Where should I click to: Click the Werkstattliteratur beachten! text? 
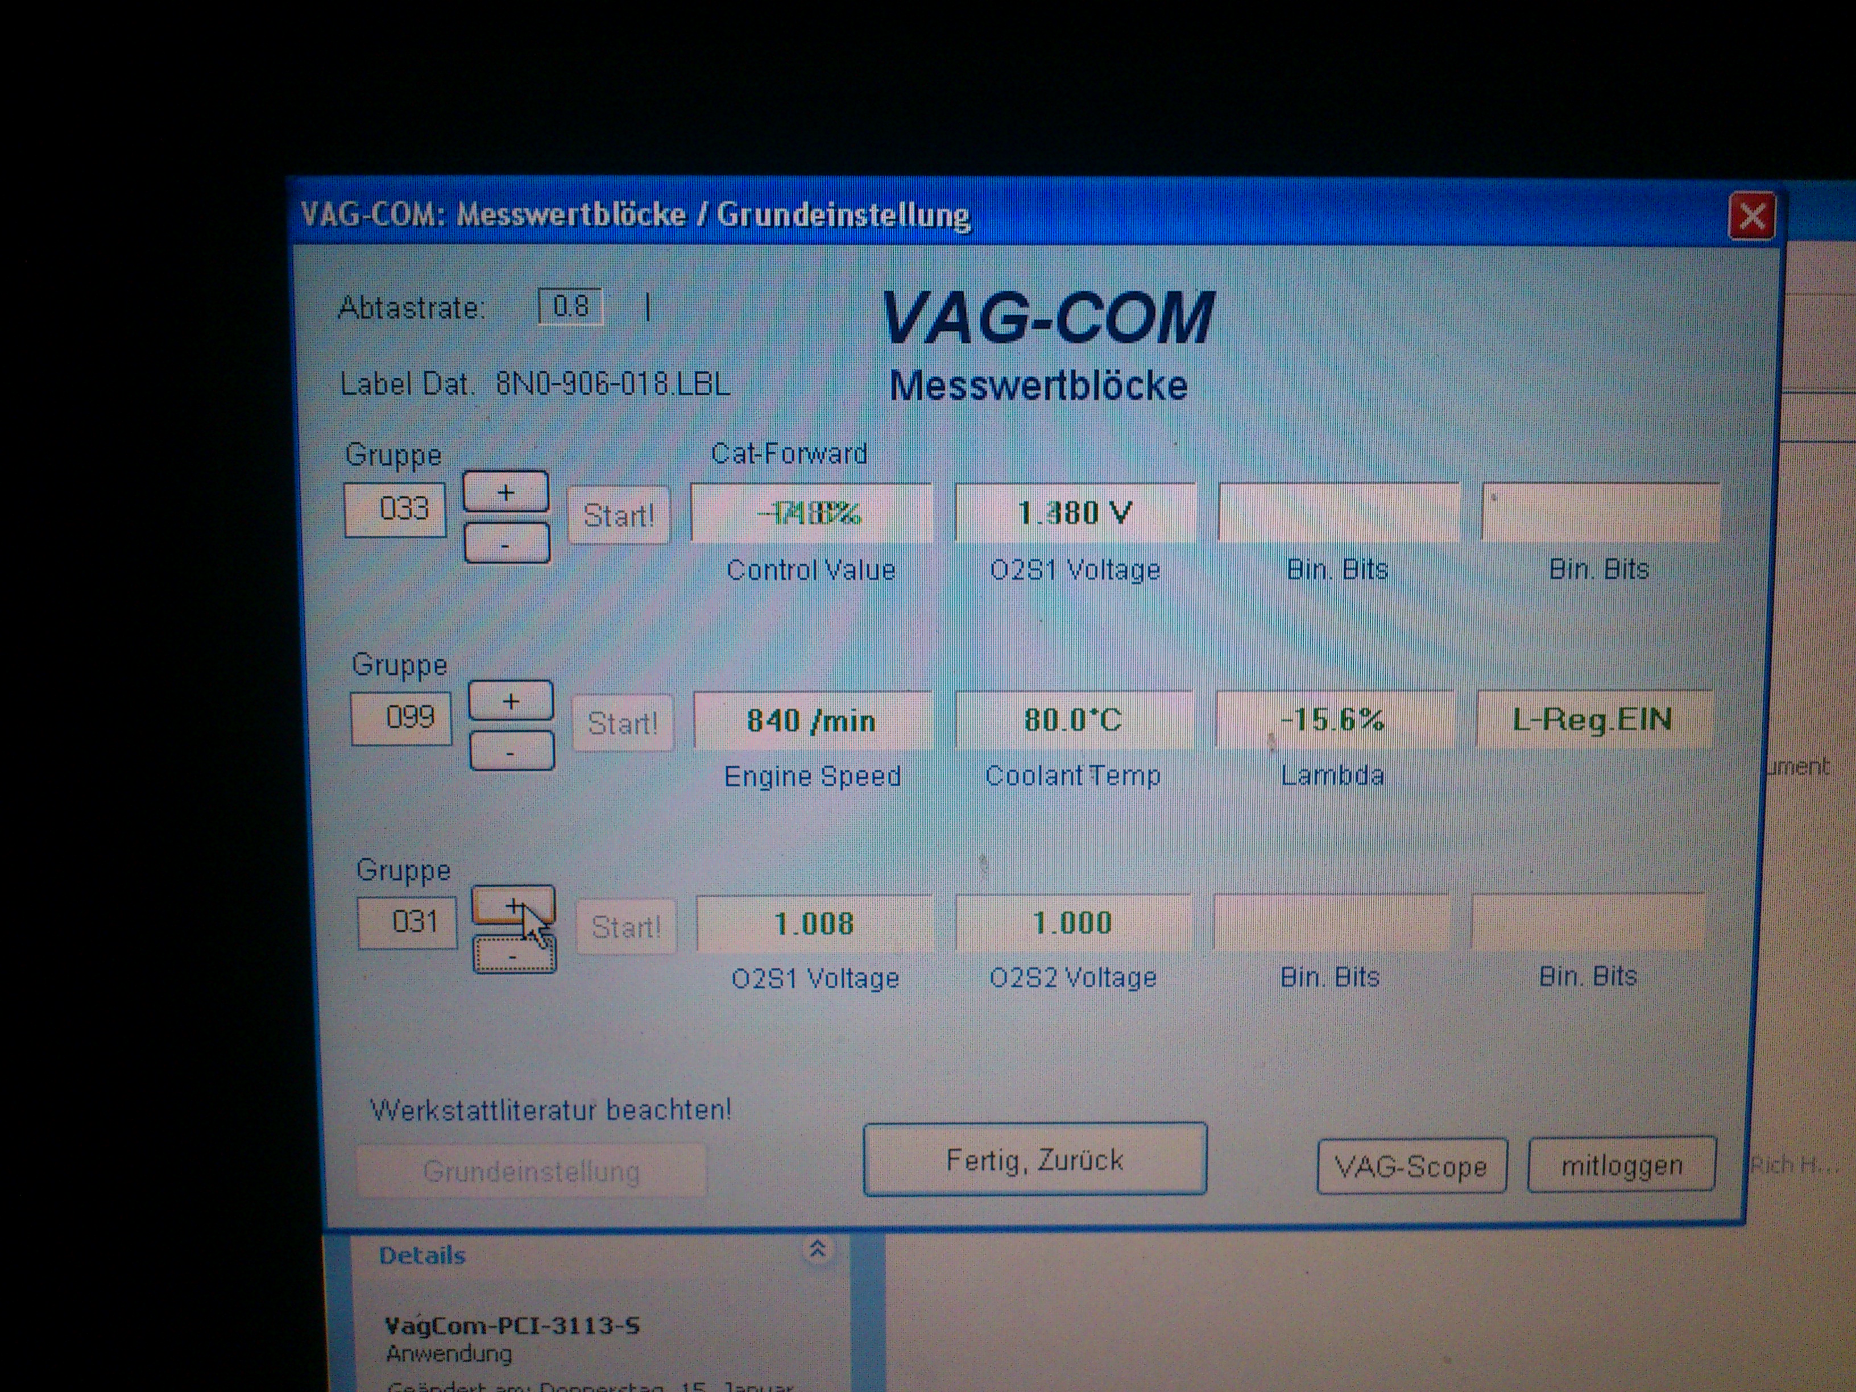point(550,1110)
